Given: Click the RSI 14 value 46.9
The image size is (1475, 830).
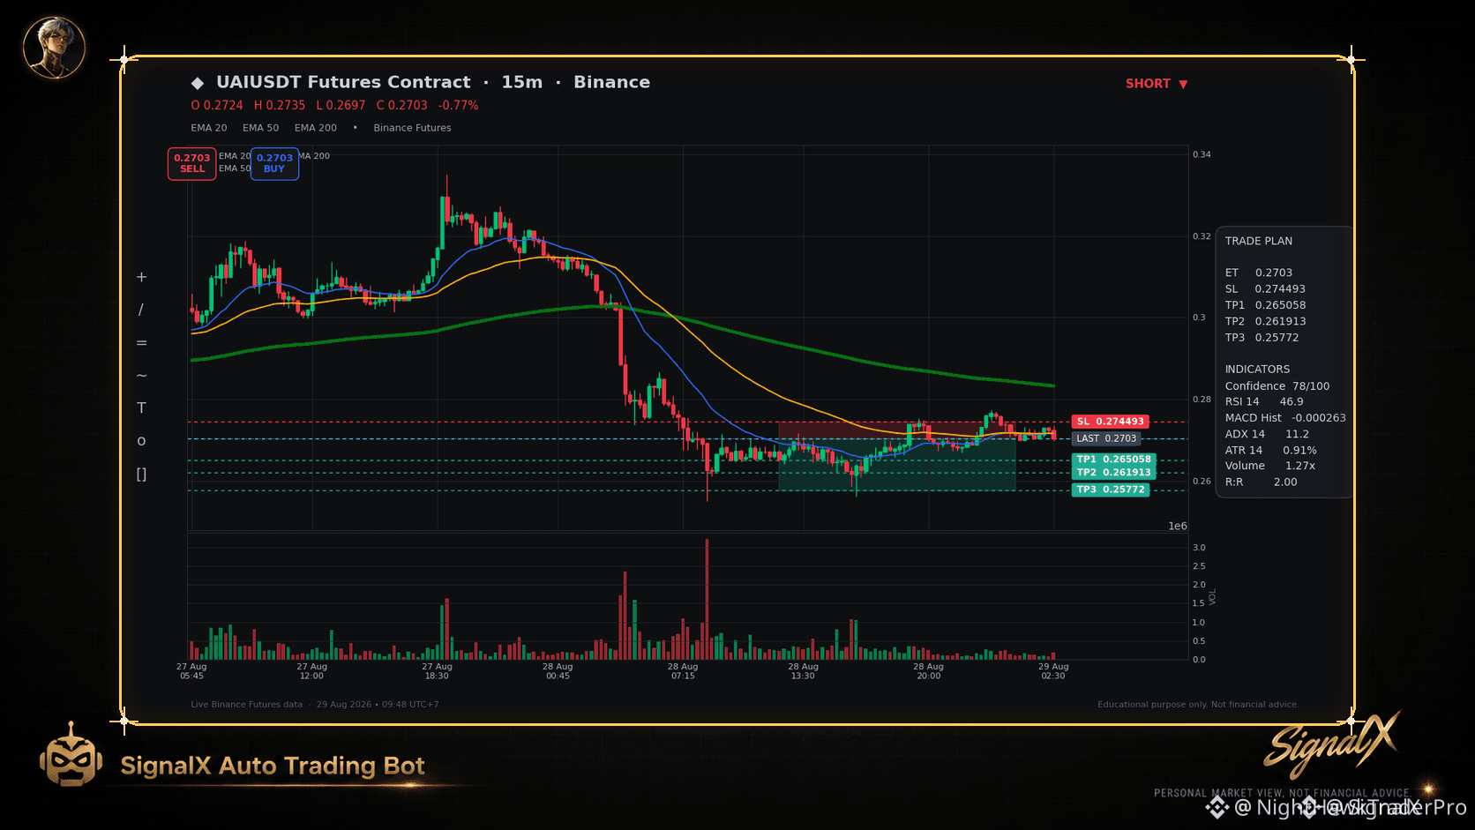Looking at the screenshot, I should (x=1292, y=402).
